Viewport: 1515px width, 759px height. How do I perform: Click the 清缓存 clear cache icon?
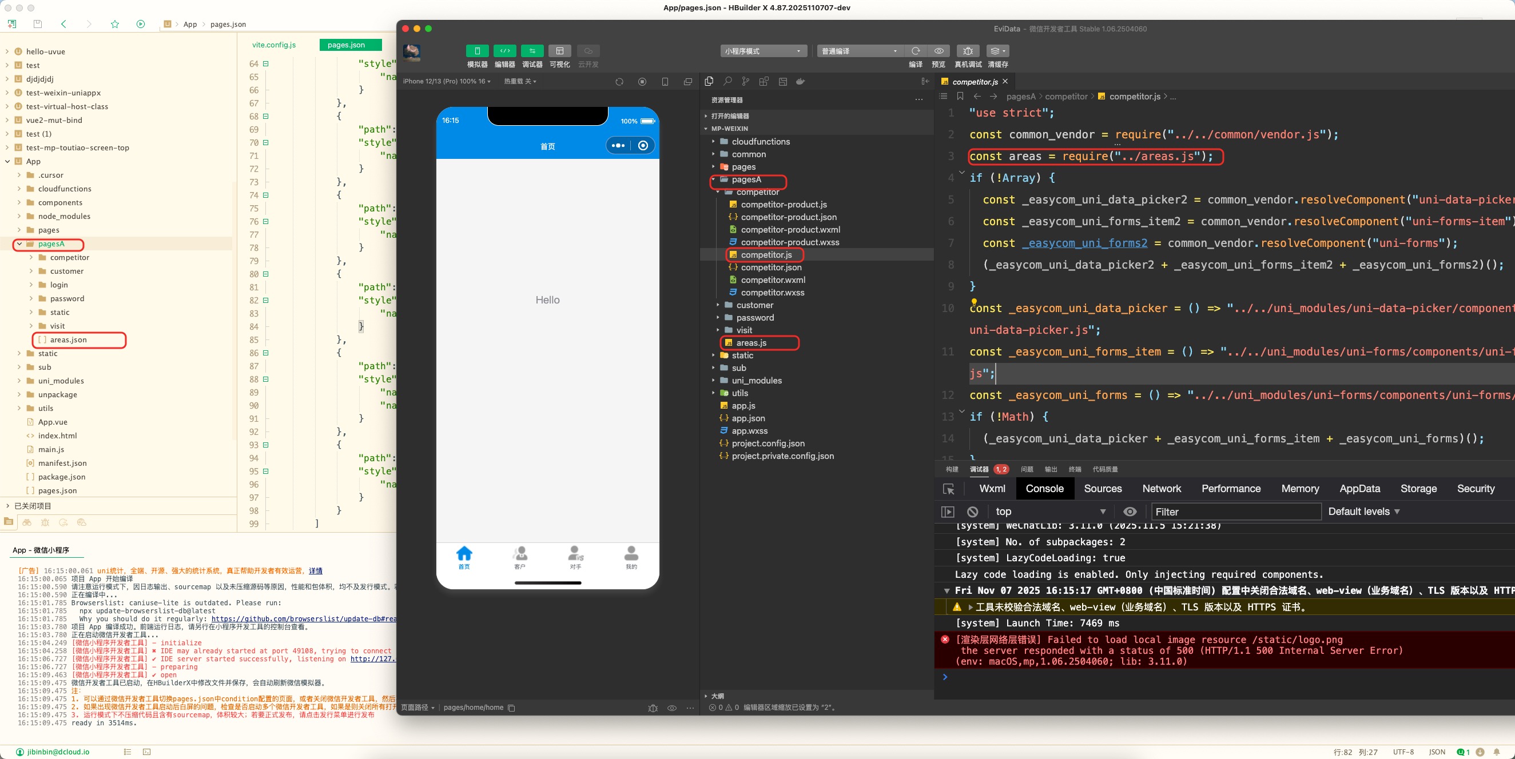click(997, 51)
